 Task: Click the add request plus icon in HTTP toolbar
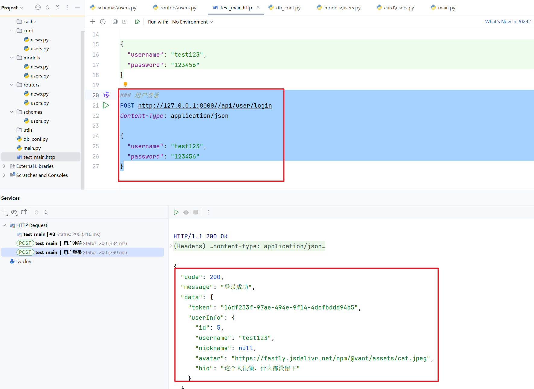(x=93, y=22)
